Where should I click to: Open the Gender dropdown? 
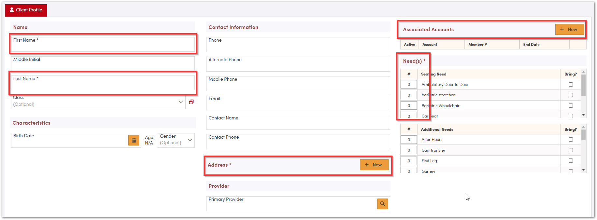[190, 140]
